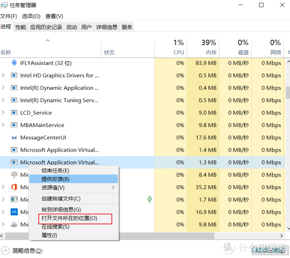Click the 35.2 MB memory value
Image resolution: width=290 pixels, height=258 pixels.
(206, 187)
